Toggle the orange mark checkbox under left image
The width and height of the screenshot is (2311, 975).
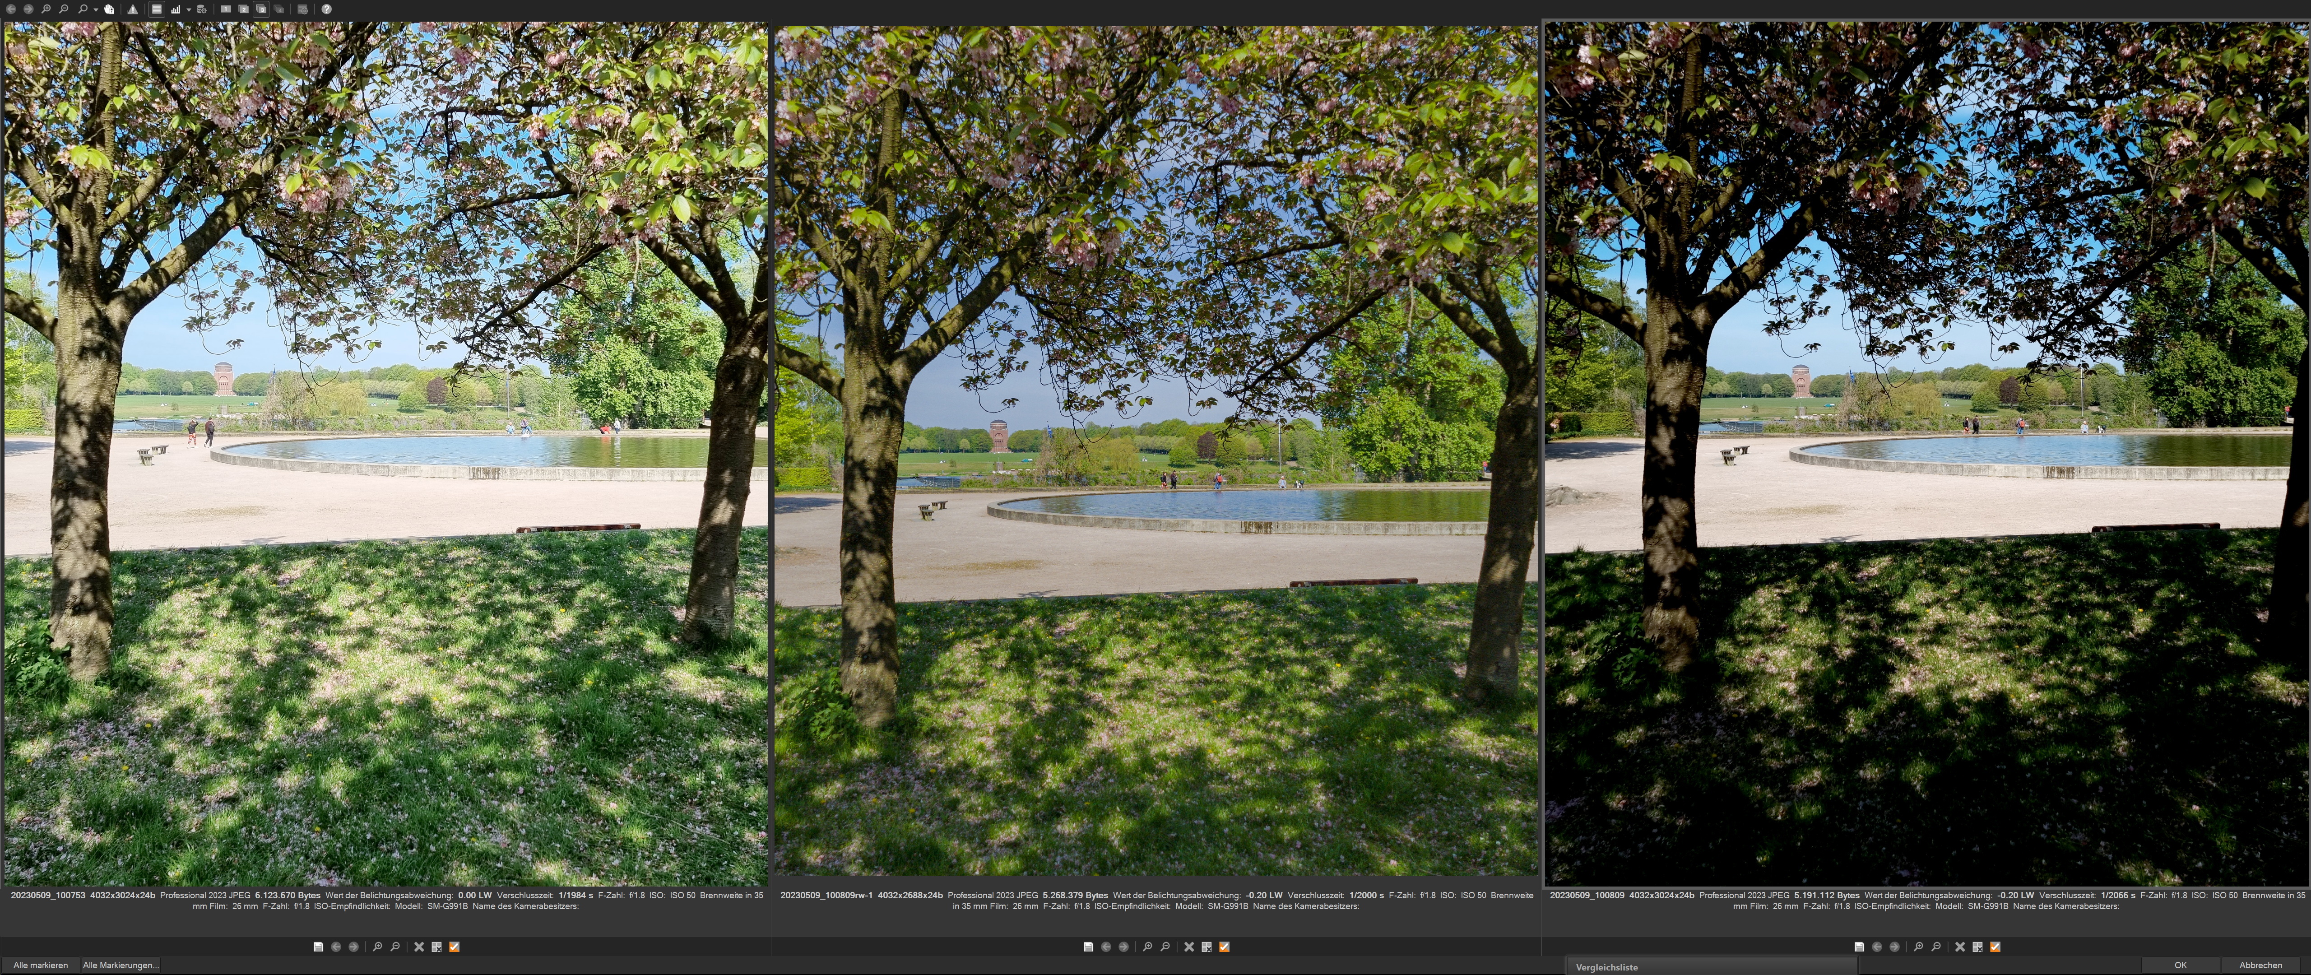pos(454,946)
